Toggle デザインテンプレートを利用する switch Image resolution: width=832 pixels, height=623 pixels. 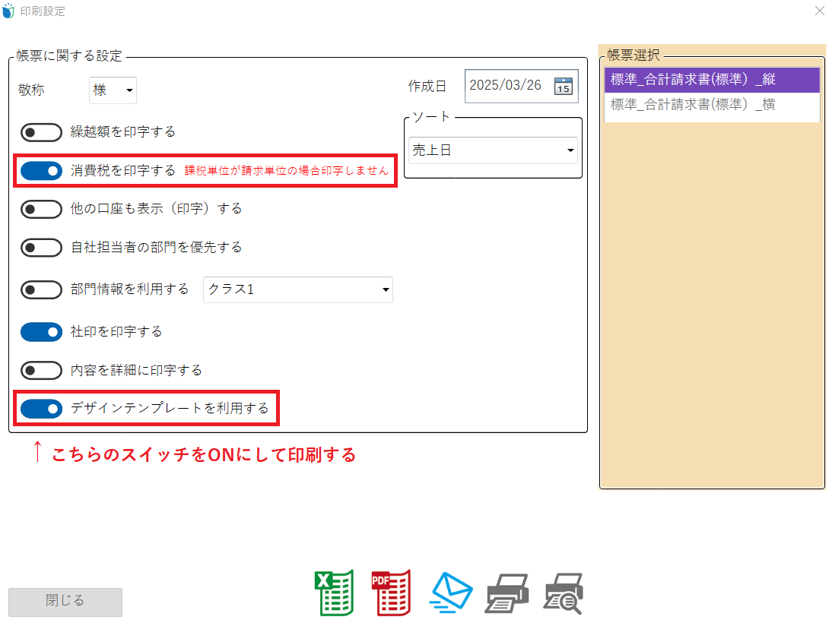[x=41, y=409]
